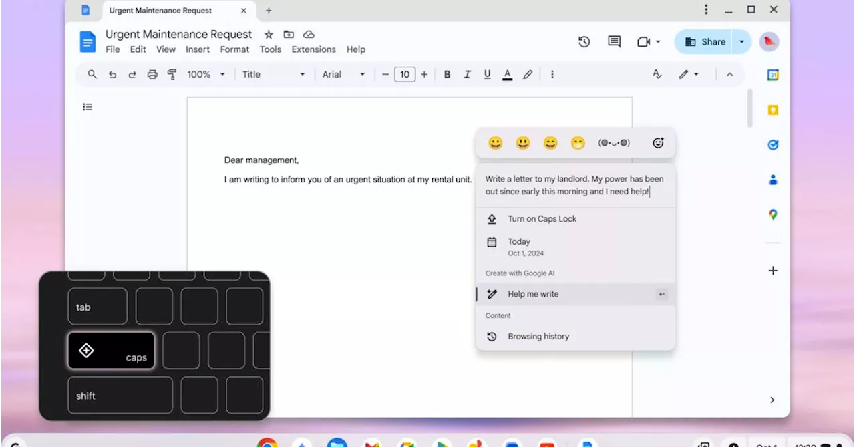Viewport: 855px width, 447px height.
Task: Open the Format menu
Action: pos(234,49)
